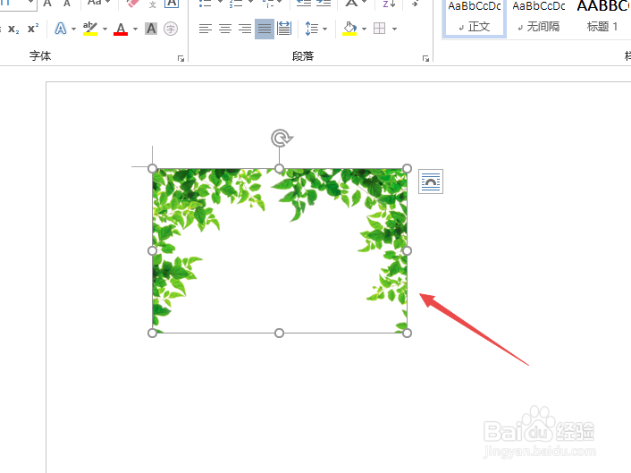Open the font size dropdown arrow

[30, 3]
